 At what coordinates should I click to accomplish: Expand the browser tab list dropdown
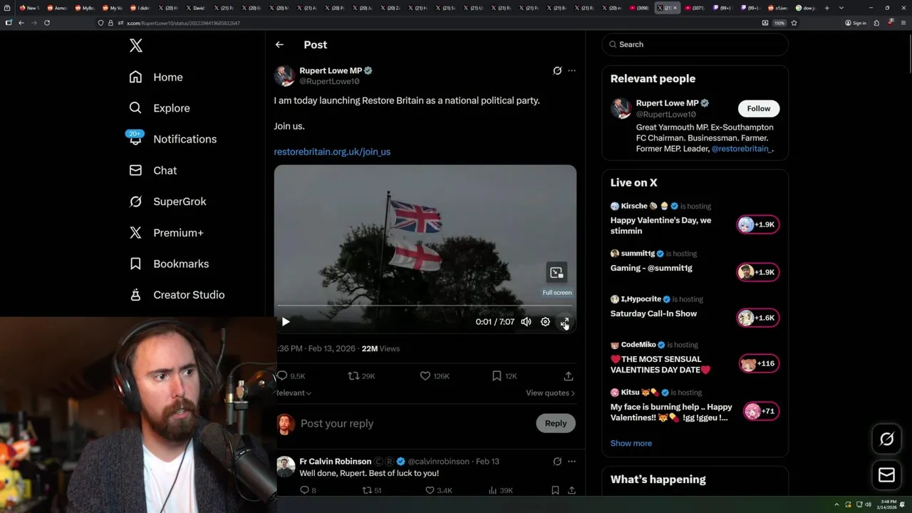click(x=841, y=8)
